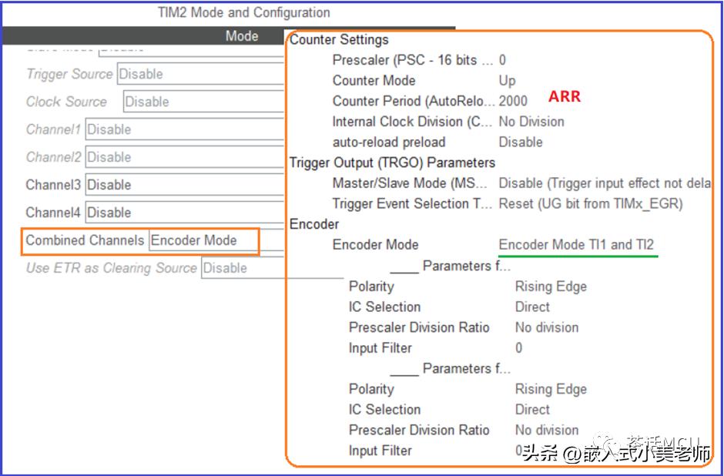
Task: Open the Channel2 dropdown
Action: coord(200,156)
